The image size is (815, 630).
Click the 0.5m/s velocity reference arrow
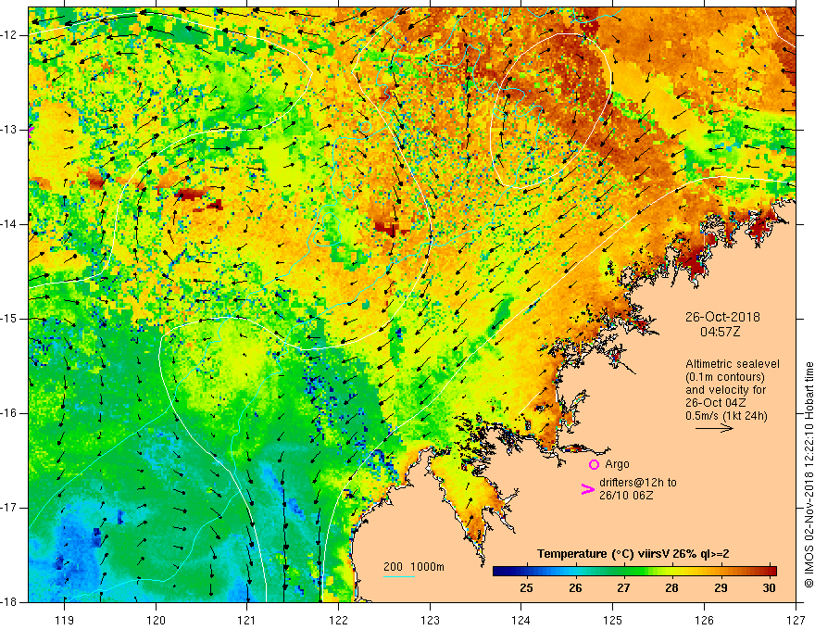click(x=714, y=428)
